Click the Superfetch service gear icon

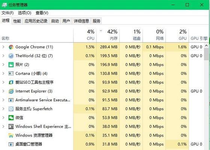(11, 109)
